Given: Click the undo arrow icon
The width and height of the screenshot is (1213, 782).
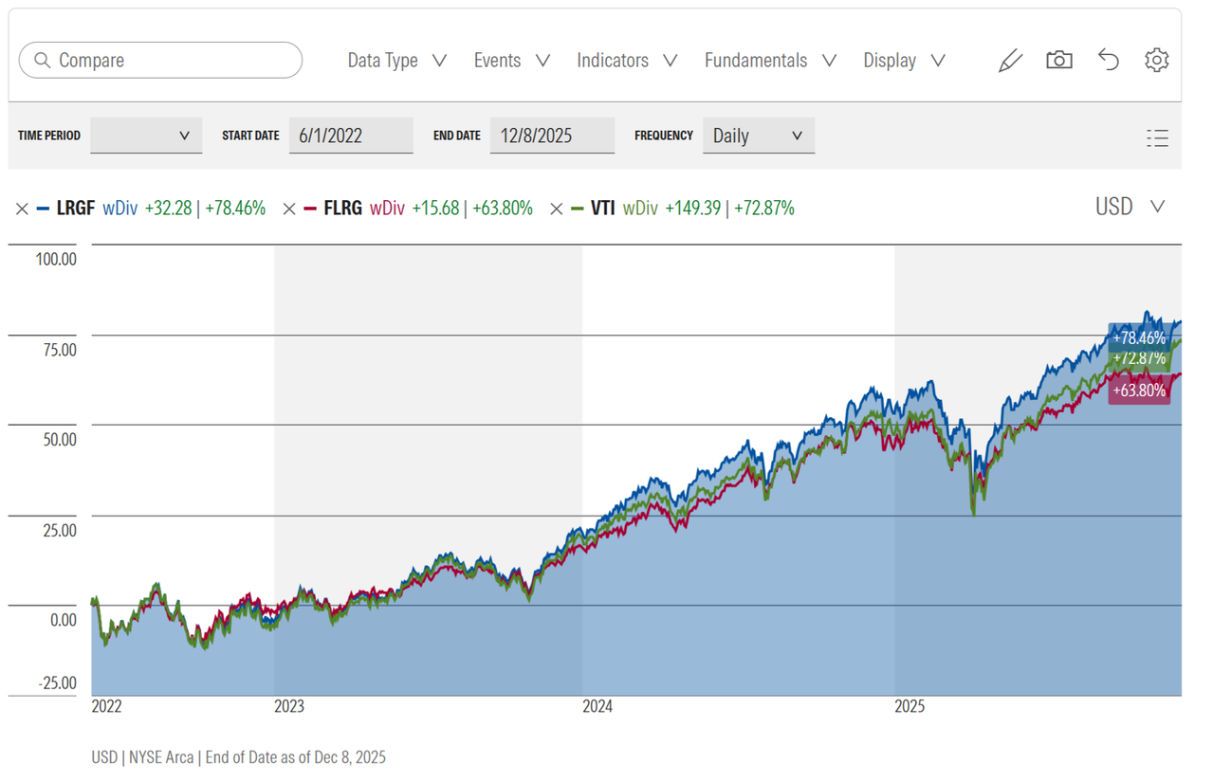Looking at the screenshot, I should point(1108,60).
